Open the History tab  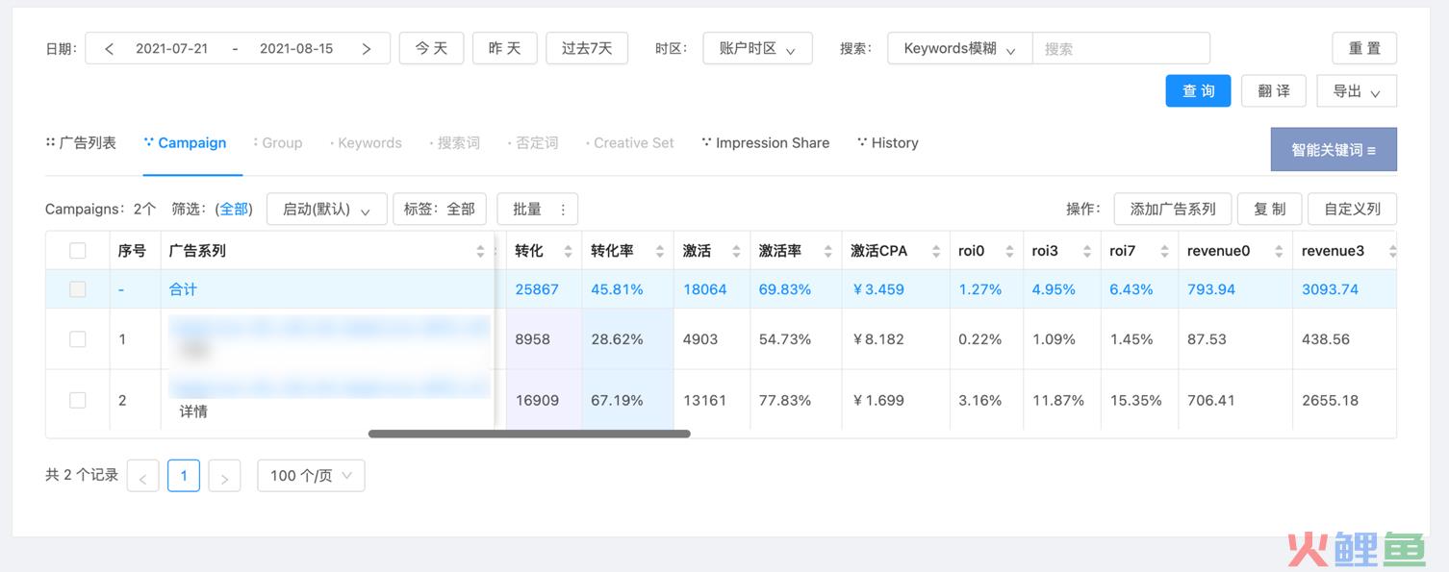point(888,143)
